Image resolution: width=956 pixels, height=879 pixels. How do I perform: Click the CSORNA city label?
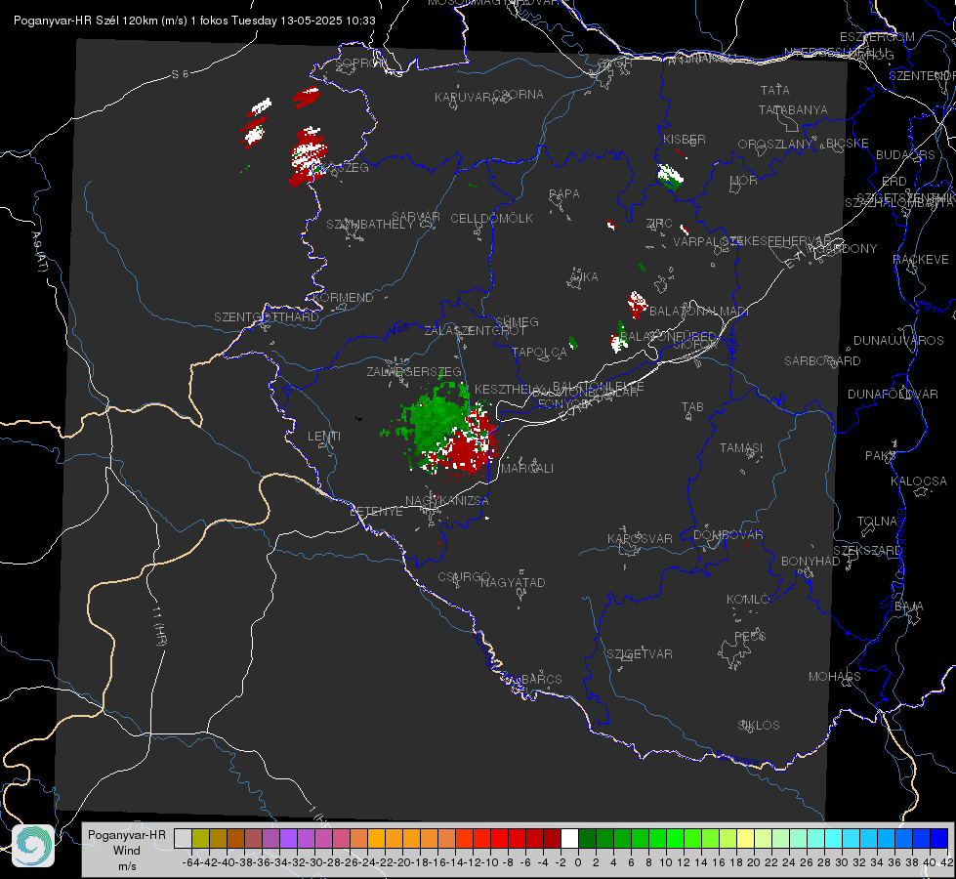coord(519,95)
